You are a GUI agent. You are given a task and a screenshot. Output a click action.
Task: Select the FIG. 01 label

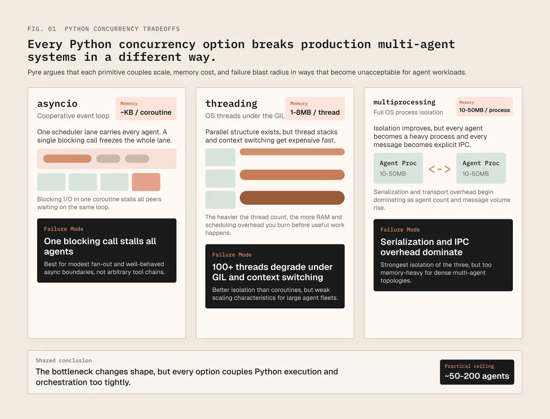42,28
